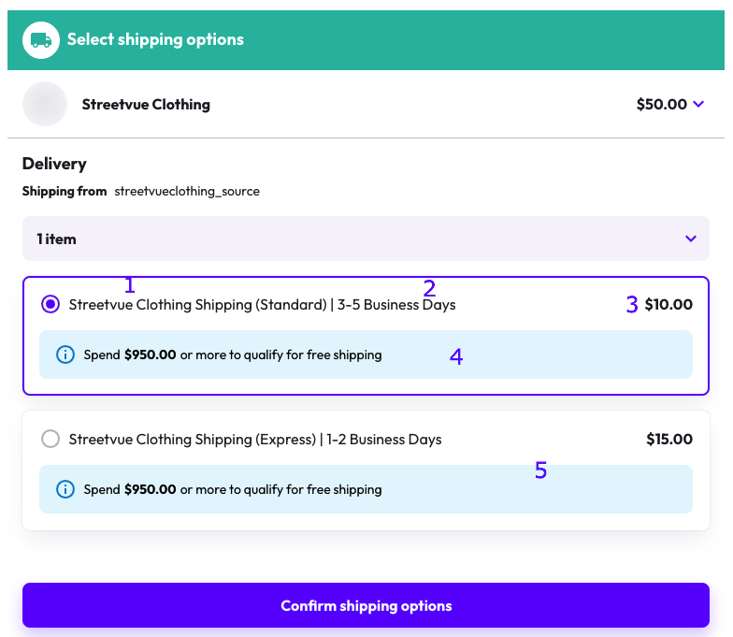Confirm shipping options

(x=366, y=605)
